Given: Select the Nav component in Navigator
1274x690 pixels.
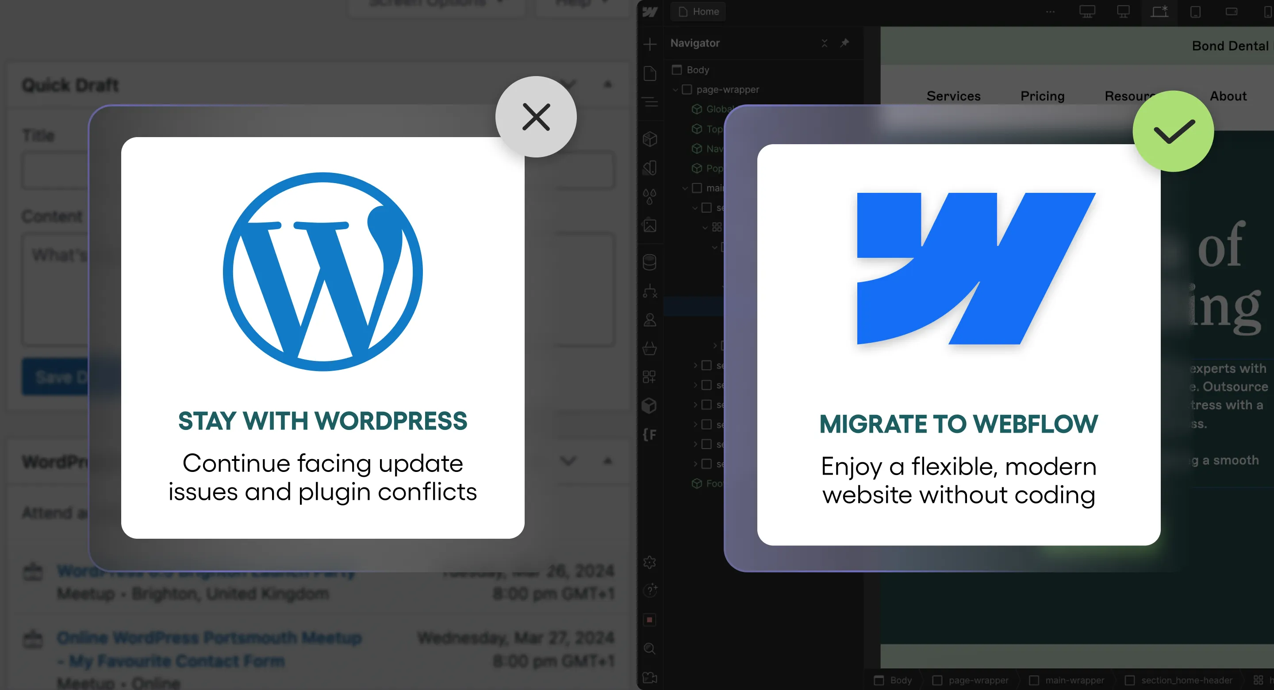Looking at the screenshot, I should pyautogui.click(x=707, y=148).
